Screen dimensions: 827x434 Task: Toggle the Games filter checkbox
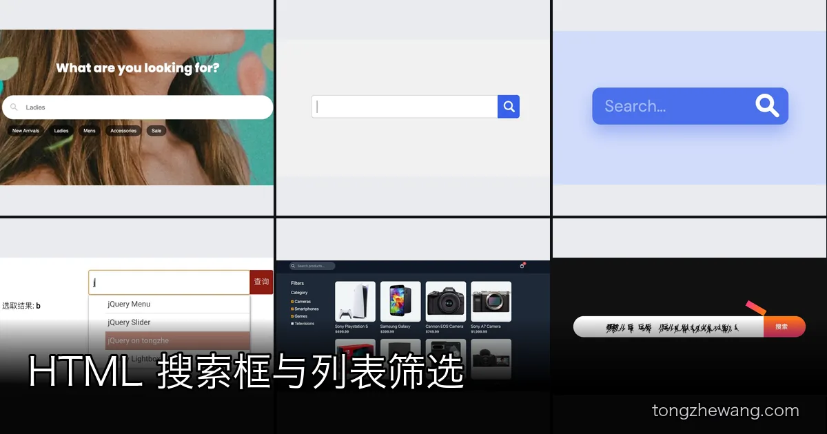[x=292, y=316]
